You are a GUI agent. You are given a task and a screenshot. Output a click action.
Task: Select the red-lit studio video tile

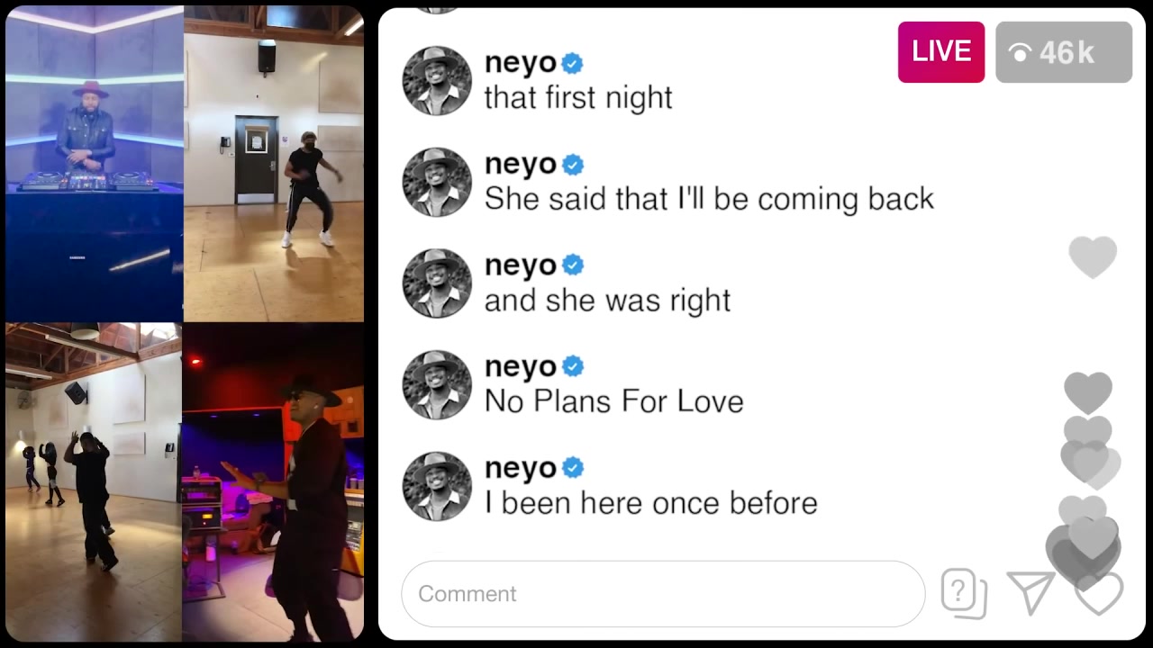[x=274, y=481]
